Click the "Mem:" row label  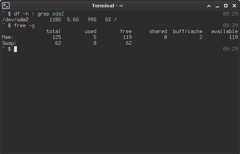click(8, 37)
